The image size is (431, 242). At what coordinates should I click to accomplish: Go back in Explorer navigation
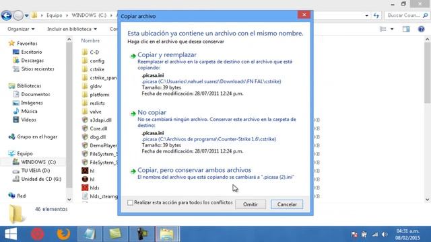pyautogui.click(x=6, y=15)
